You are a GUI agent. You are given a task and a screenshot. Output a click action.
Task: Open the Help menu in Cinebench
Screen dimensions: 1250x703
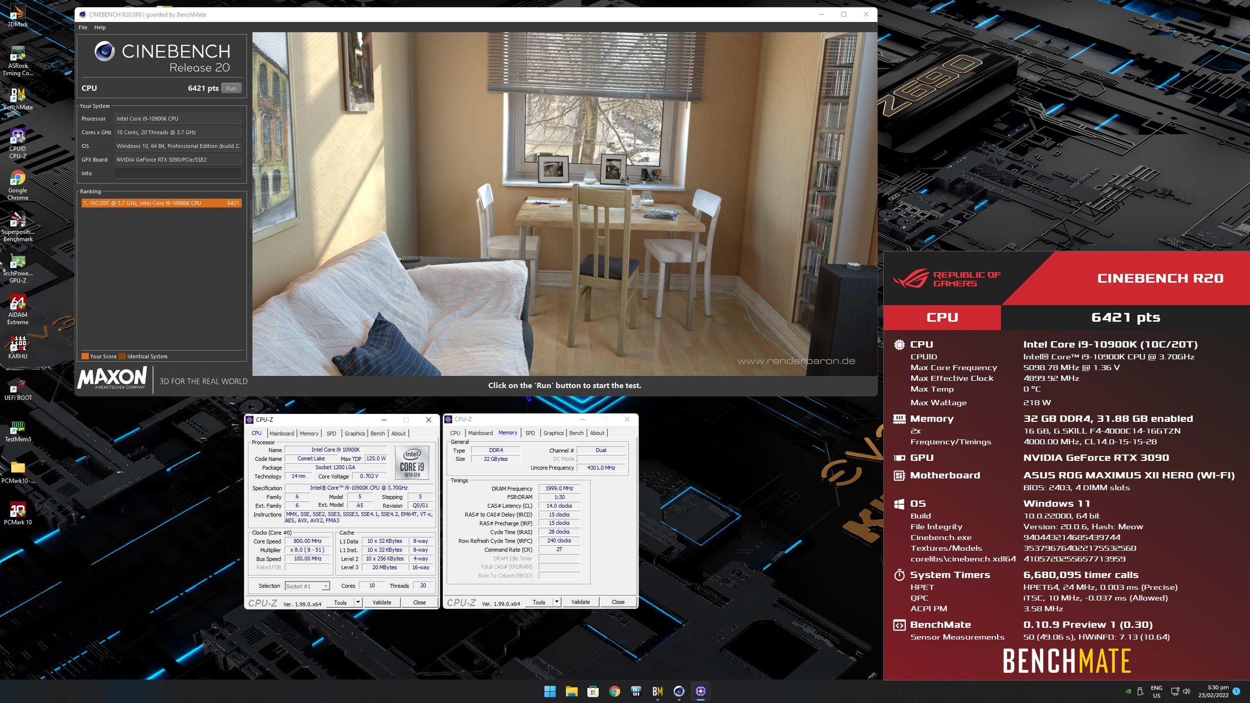[100, 27]
